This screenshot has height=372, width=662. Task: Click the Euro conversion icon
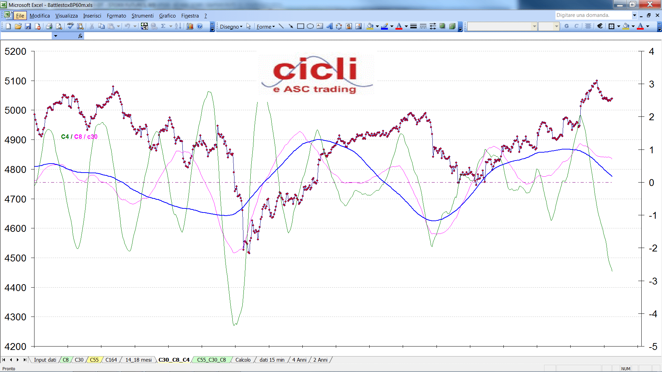144,26
